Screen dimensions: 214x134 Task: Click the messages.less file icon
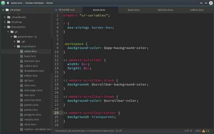tap(21, 90)
